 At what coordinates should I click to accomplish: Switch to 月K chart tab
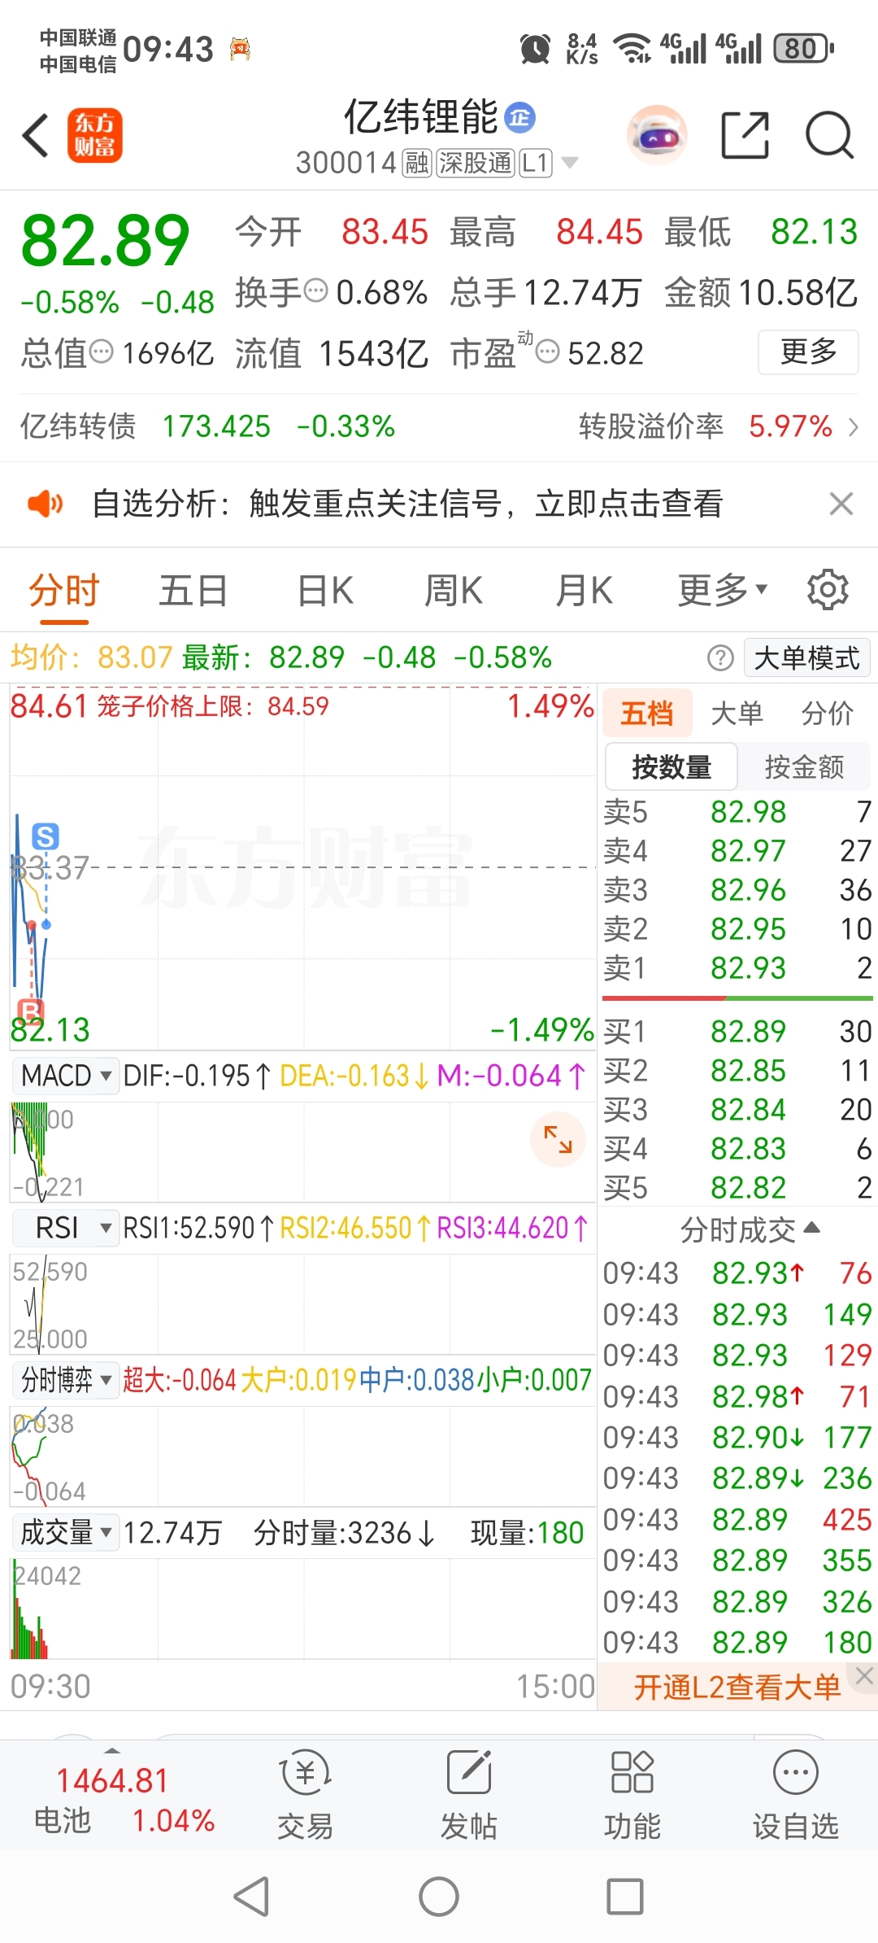(x=584, y=591)
